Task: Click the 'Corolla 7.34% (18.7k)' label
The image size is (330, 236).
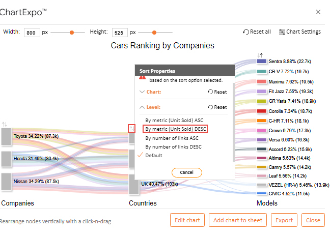Action: tap(290, 111)
